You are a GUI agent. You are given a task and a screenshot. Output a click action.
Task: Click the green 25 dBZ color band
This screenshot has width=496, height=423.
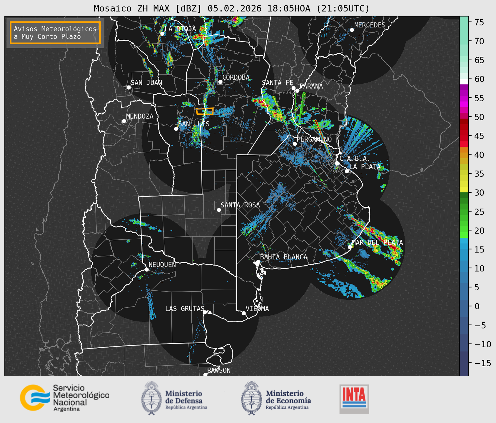pos(464,211)
